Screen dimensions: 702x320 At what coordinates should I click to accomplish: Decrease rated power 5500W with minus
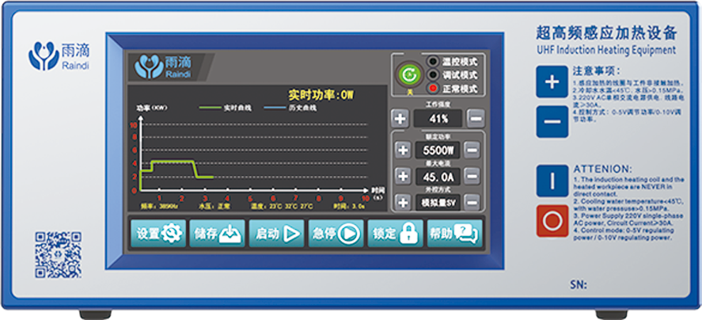point(472,150)
